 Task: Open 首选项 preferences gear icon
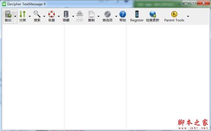[x=108, y=14]
